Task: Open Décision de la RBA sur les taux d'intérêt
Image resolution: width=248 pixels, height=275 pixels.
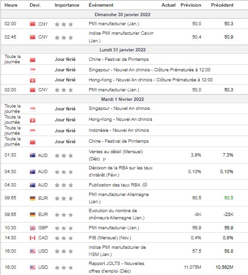Action: pos(120,171)
